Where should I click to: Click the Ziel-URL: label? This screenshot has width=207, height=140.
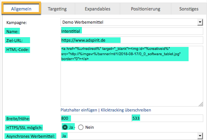(x=14, y=41)
